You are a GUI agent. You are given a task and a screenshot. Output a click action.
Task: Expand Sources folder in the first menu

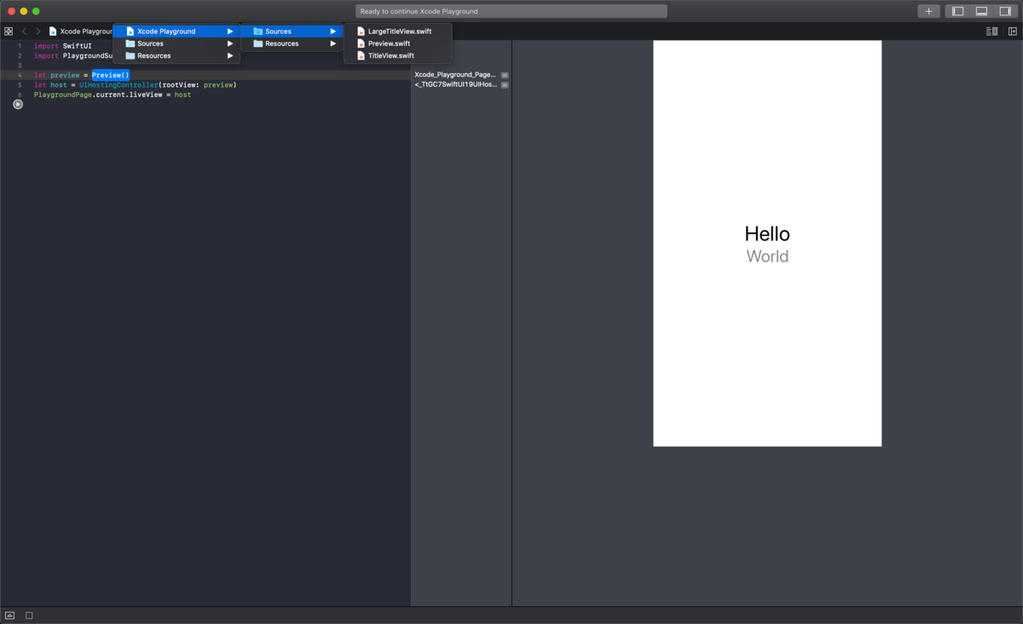[176, 43]
